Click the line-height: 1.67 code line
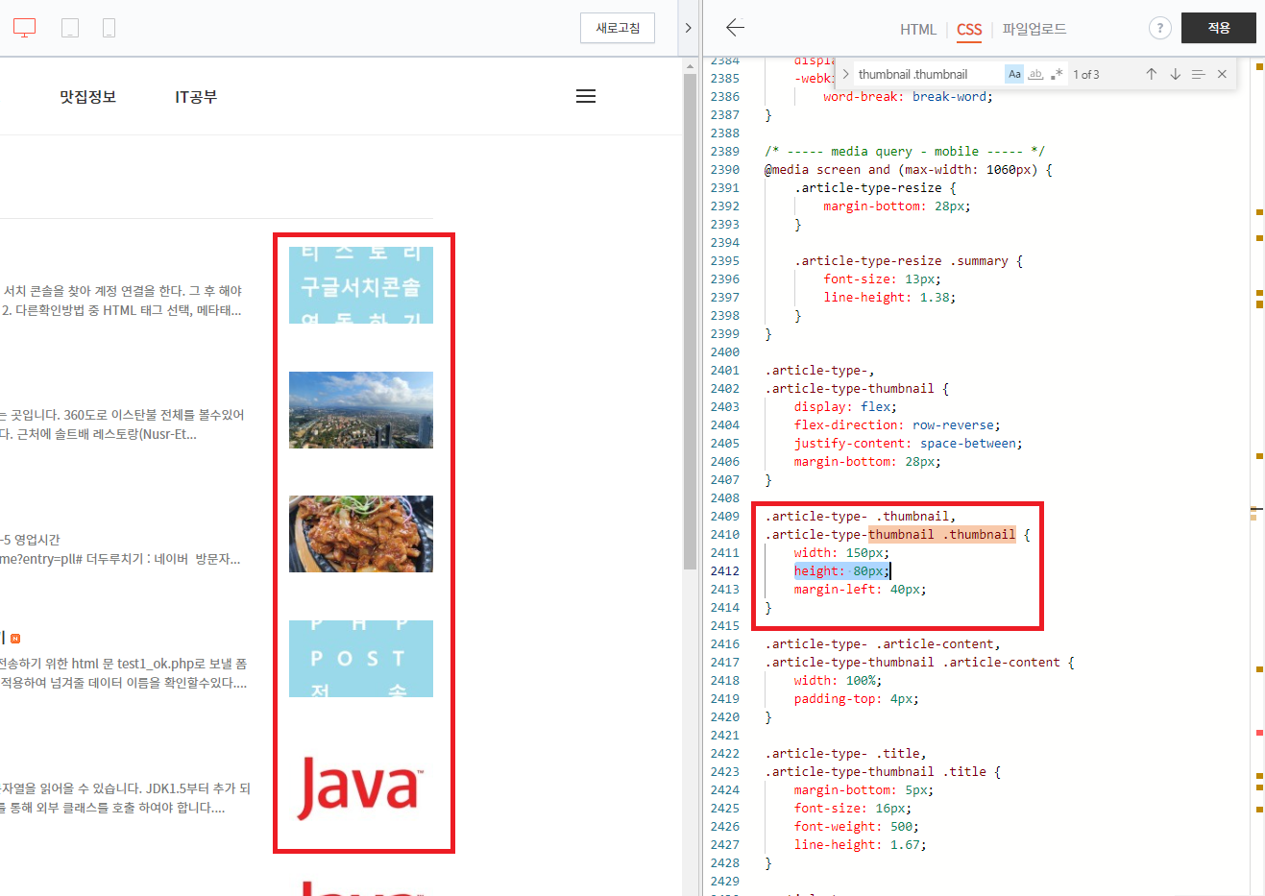The width and height of the screenshot is (1265, 896). pyautogui.click(x=860, y=844)
